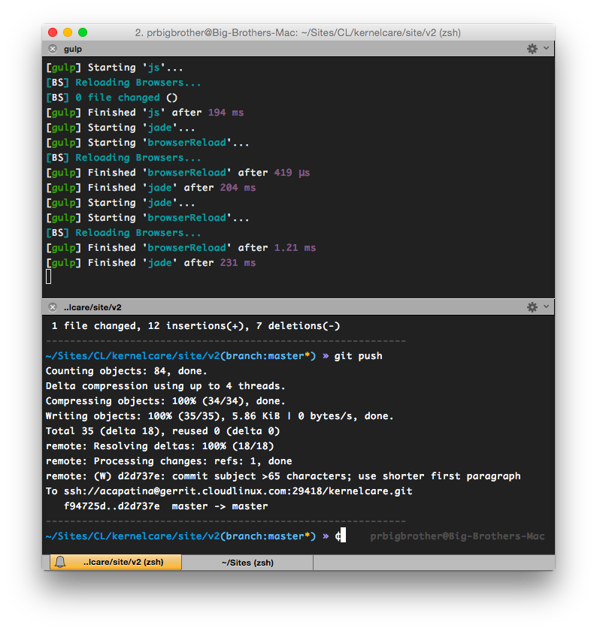This screenshot has width=597, height=631.
Task: Select the ..lcare/site/v2 (zsh) tab
Action: 116,562
